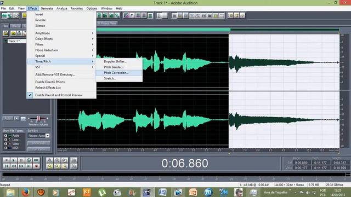Expand the VST submenu
The image size is (351, 197).
point(61,67)
